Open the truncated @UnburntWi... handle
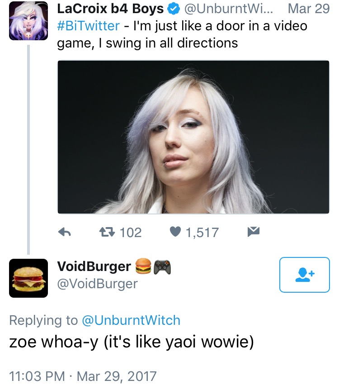The width and height of the screenshot is (339, 385). point(228,9)
